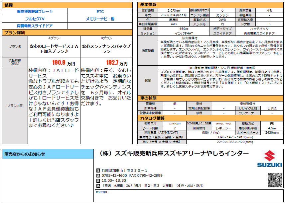Click the Suzuki logo

point(269,160)
